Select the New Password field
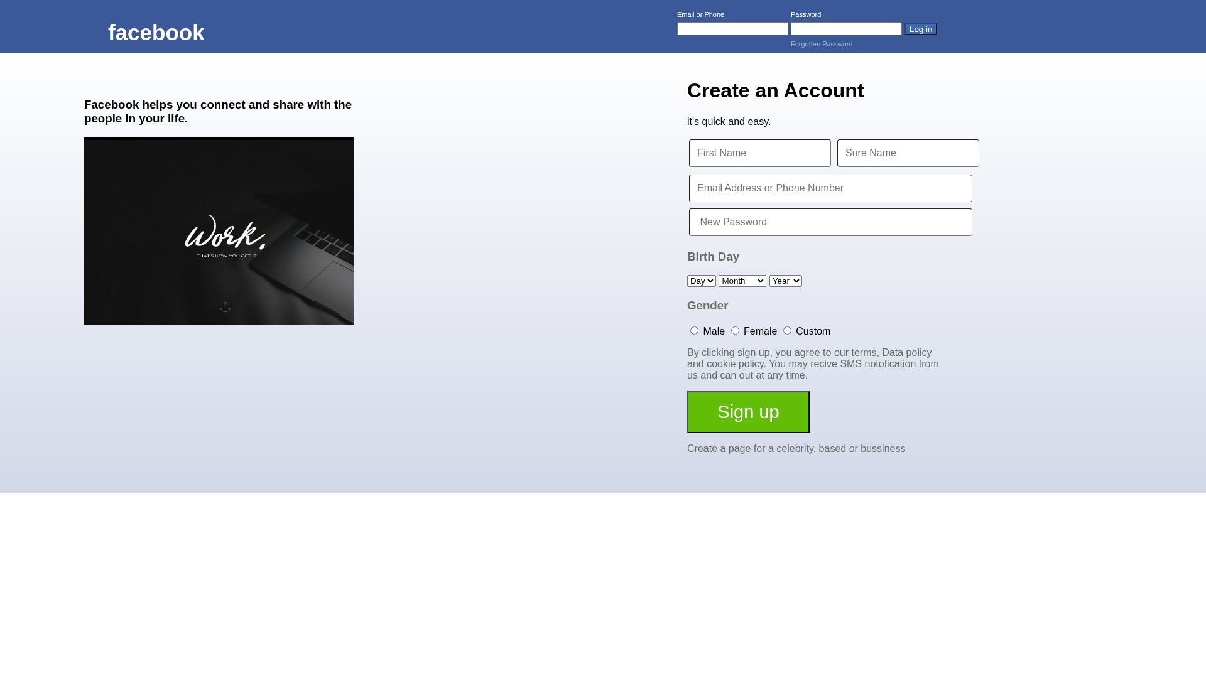Viewport: 1206px width, 678px height. click(x=830, y=222)
